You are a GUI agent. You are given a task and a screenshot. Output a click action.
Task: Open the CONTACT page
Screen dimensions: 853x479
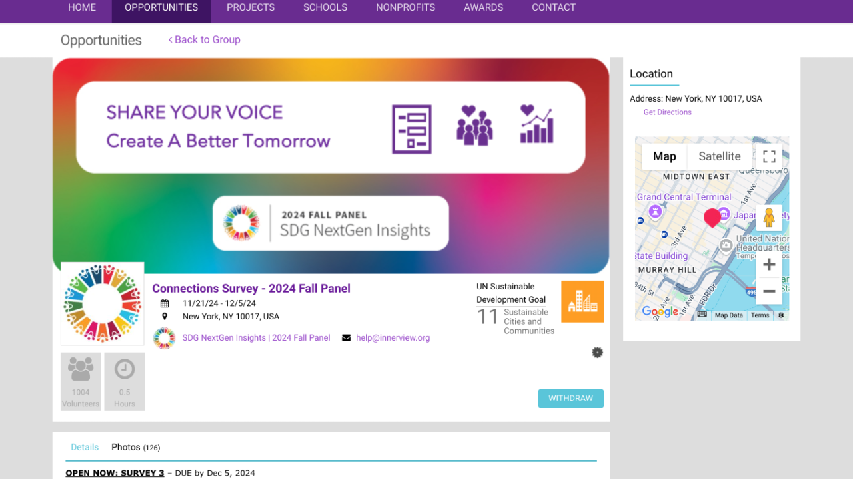tap(554, 8)
